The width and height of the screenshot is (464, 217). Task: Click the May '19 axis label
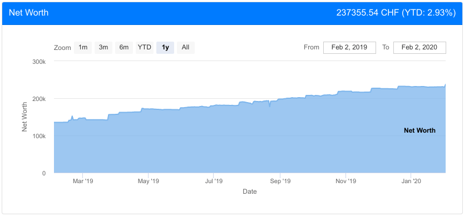click(149, 181)
